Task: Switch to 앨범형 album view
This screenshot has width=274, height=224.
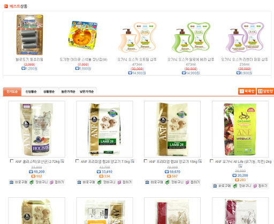Action: point(265,91)
